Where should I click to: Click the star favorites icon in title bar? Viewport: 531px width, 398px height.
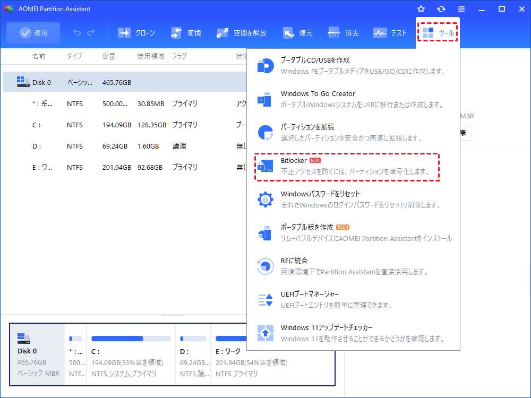point(421,9)
